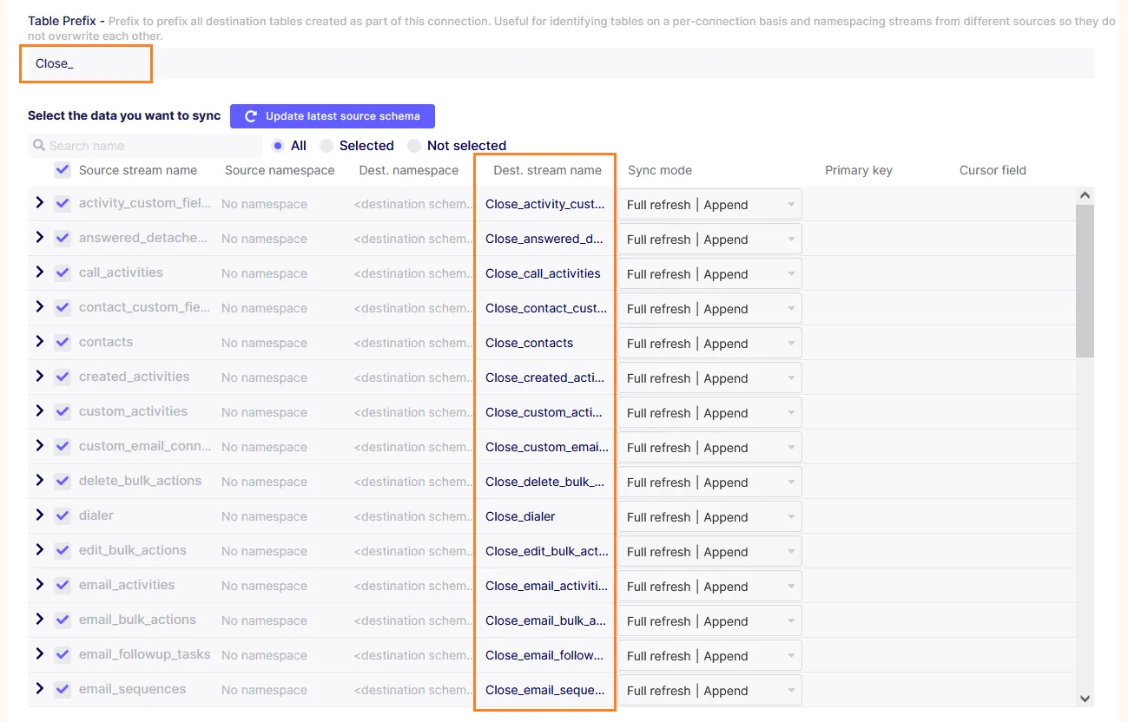Open sync mode dropdown for dialer

point(709,517)
